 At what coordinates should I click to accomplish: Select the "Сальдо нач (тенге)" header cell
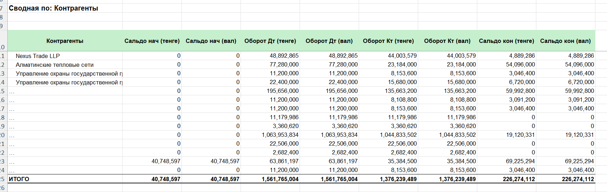pyautogui.click(x=152, y=41)
